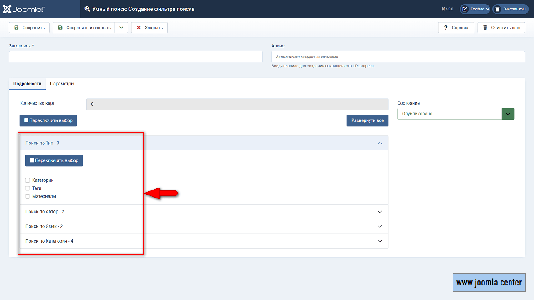The height and width of the screenshot is (300, 534).
Task: Check the Категории checkbox
Action: [28, 180]
